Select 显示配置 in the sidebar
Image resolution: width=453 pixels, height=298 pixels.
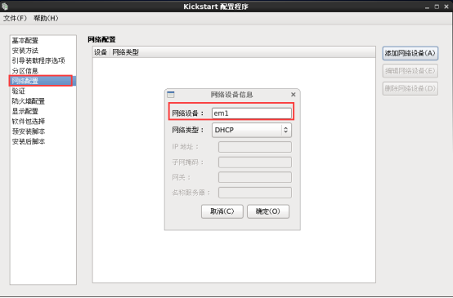point(43,111)
